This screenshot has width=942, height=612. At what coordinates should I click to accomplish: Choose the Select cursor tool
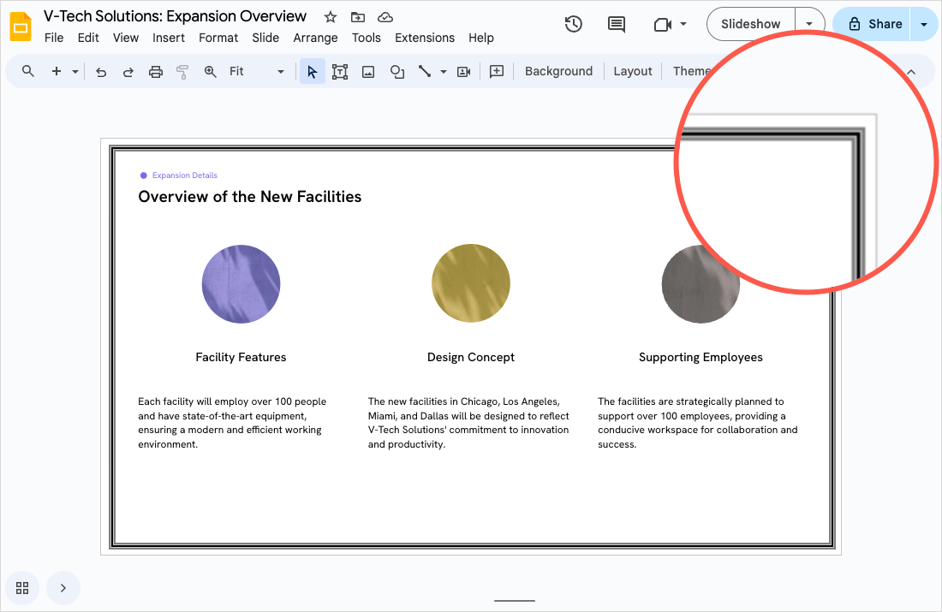point(312,72)
